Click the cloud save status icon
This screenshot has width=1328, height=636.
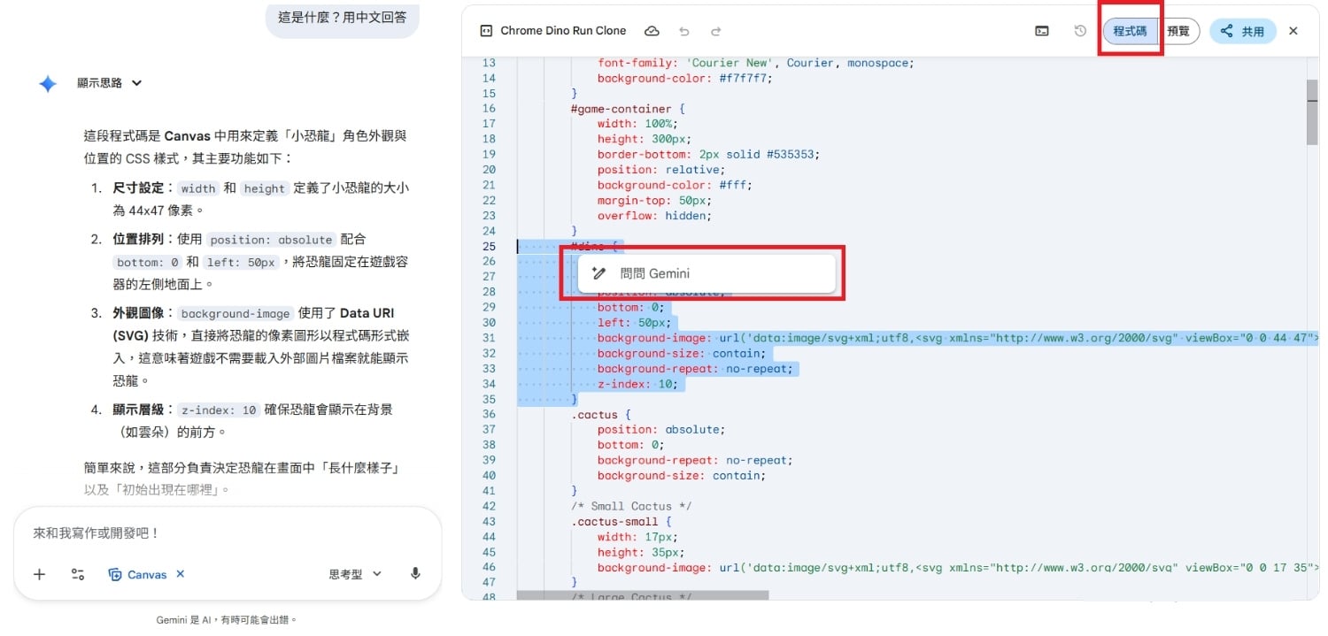tap(652, 31)
